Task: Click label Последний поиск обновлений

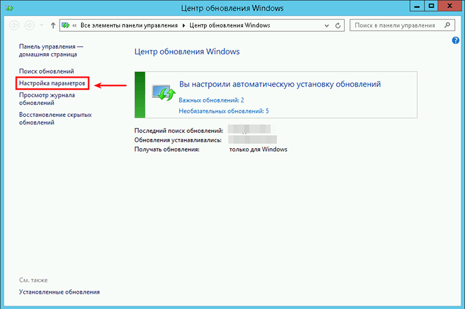Action: [x=179, y=131]
